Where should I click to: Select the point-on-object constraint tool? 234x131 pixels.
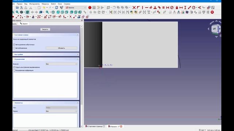click(138, 7)
